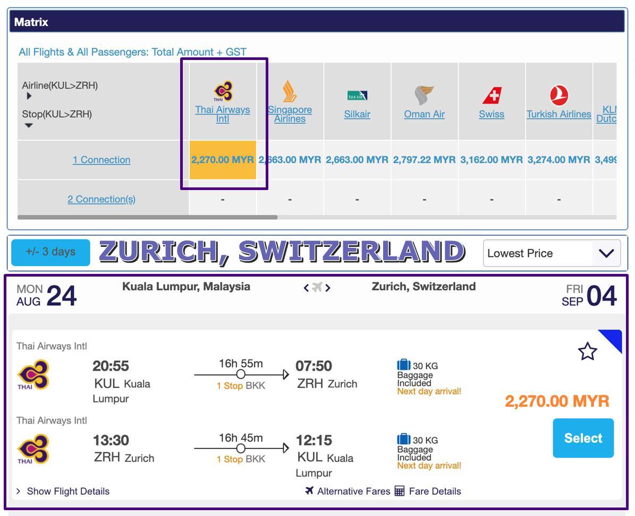This screenshot has height=516, width=635.
Task: Expand Airline(KUL>ZRH) triangle arrow
Action: [x=29, y=96]
